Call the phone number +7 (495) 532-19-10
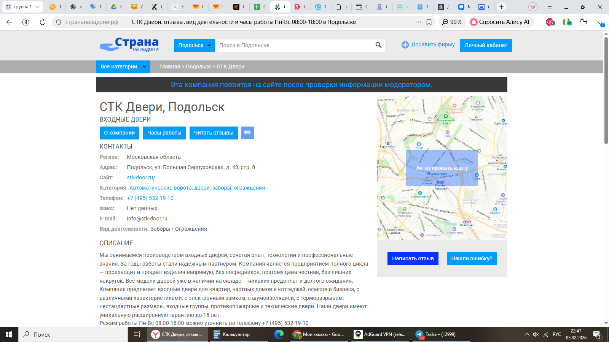This screenshot has height=342, width=609. [150, 198]
